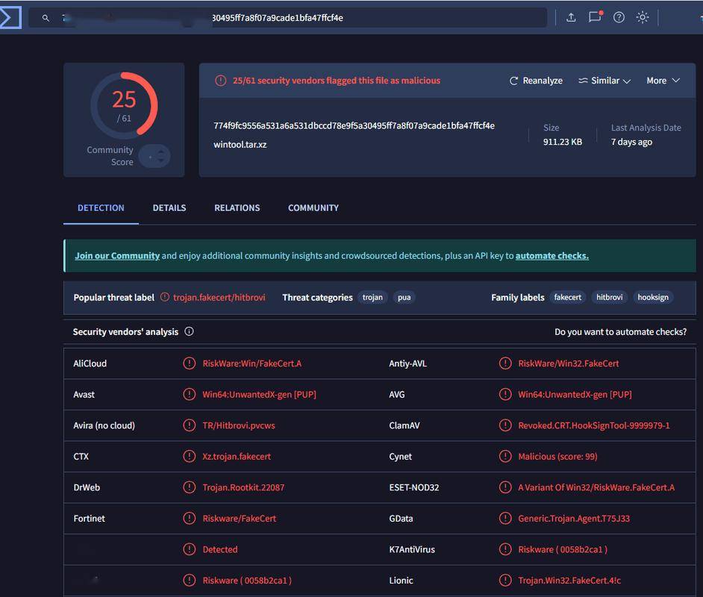
Task: Click the ClamAV detection alert icon
Action: [x=505, y=425]
